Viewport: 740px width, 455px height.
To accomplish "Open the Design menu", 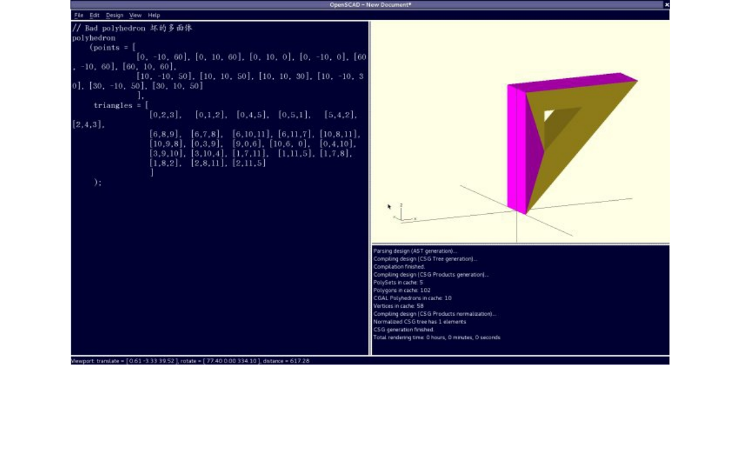I will click(114, 15).
